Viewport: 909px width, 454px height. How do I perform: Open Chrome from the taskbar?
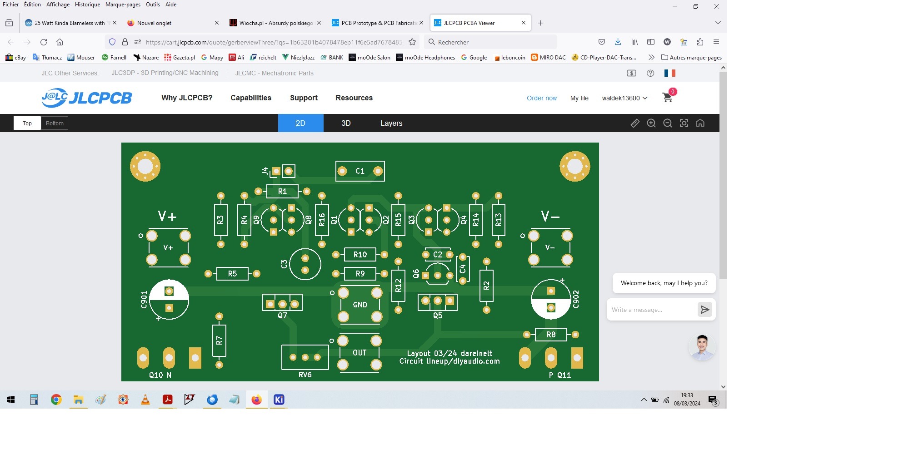(56, 400)
